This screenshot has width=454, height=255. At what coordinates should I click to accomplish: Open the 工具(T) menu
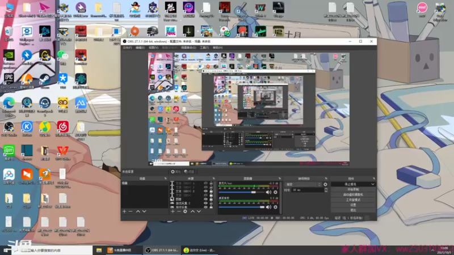(204, 48)
